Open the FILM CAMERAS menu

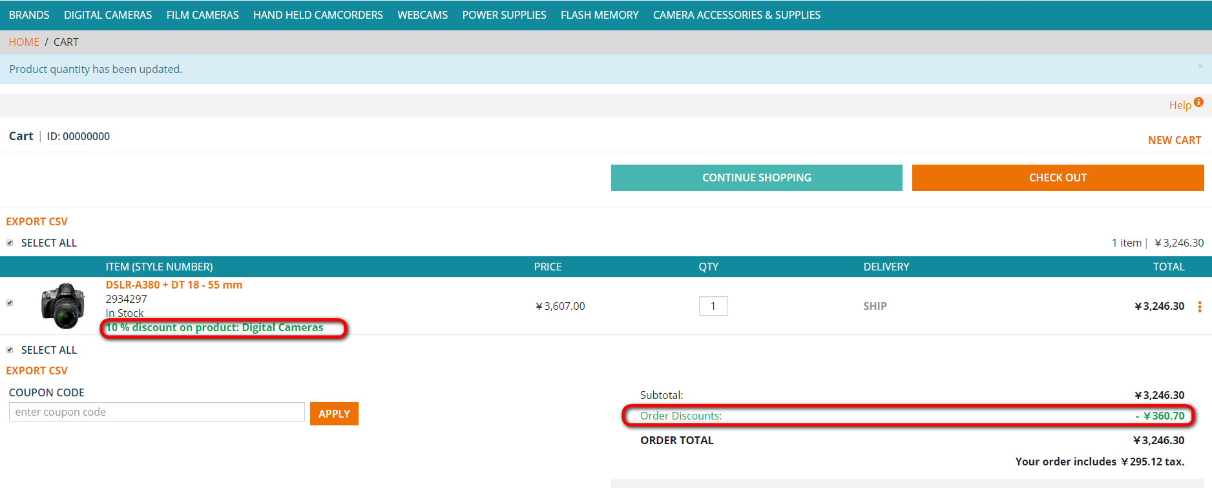point(202,15)
